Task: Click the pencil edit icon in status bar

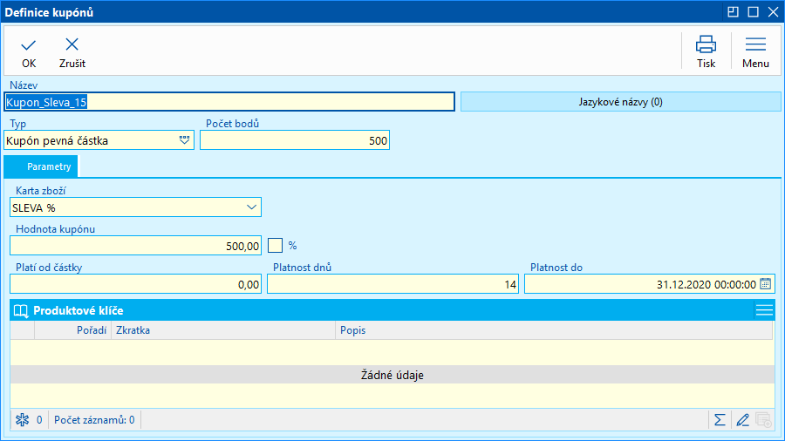Action: (x=742, y=420)
